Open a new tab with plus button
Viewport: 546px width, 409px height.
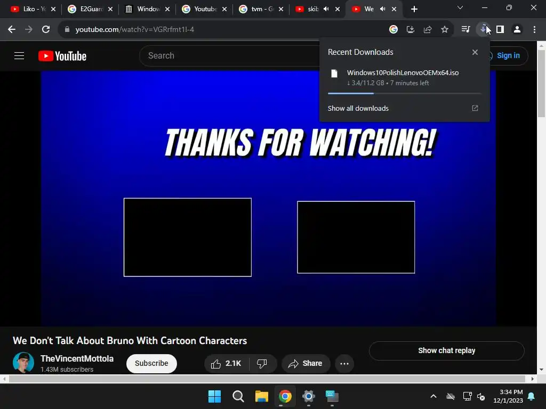tap(414, 10)
